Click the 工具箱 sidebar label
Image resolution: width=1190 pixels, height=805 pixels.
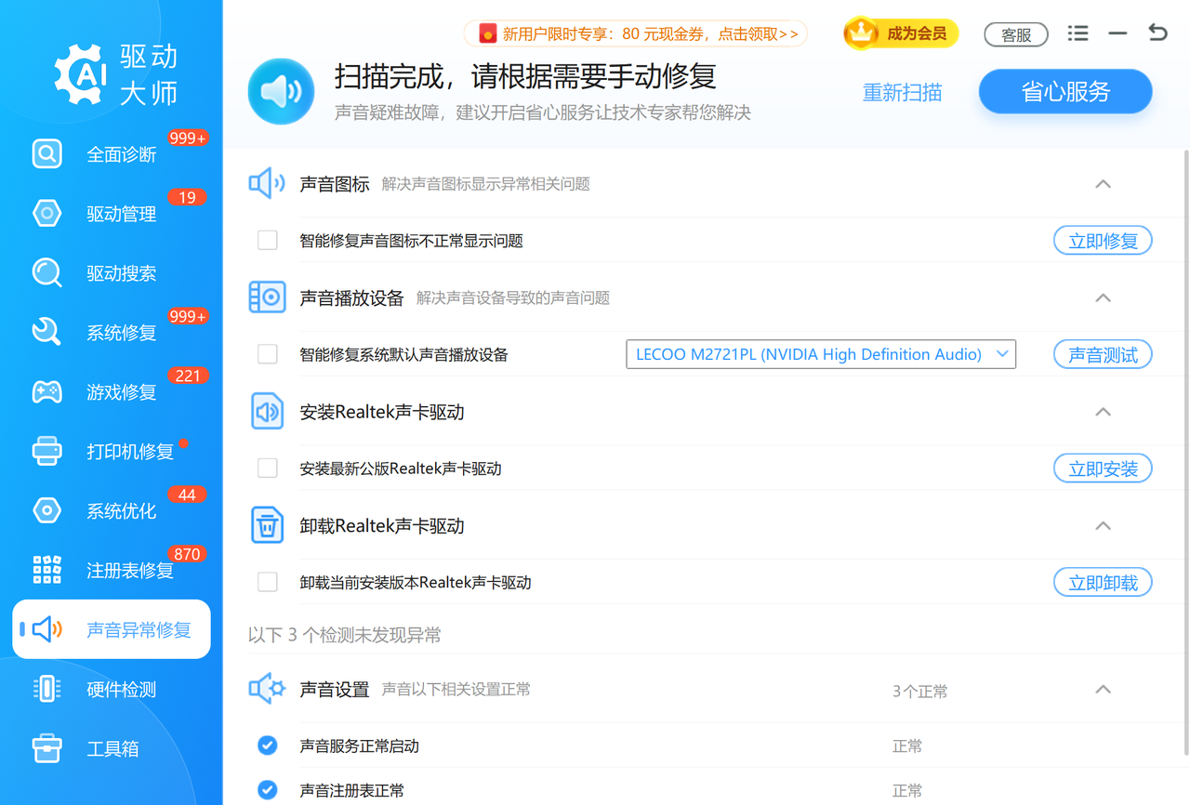click(x=112, y=749)
